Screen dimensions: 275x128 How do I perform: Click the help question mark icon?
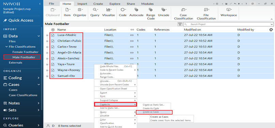pyautogui.click(x=246, y=4)
